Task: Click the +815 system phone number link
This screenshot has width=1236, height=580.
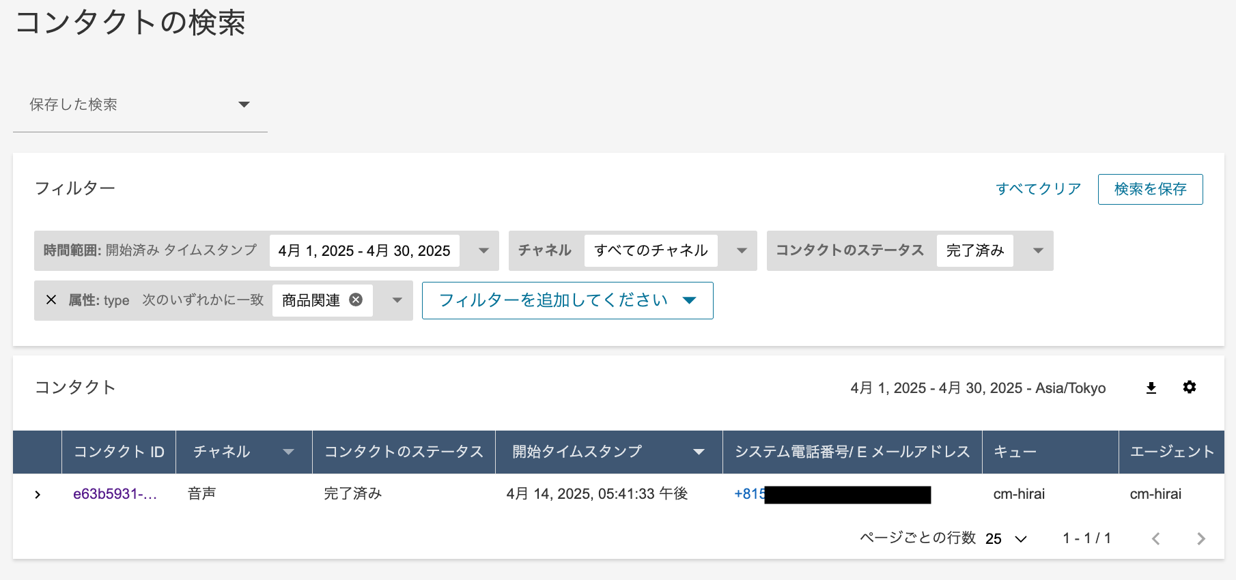Action: (x=749, y=494)
